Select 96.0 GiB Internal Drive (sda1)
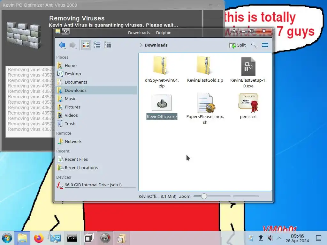This screenshot has height=245, width=327. (x=97, y=185)
